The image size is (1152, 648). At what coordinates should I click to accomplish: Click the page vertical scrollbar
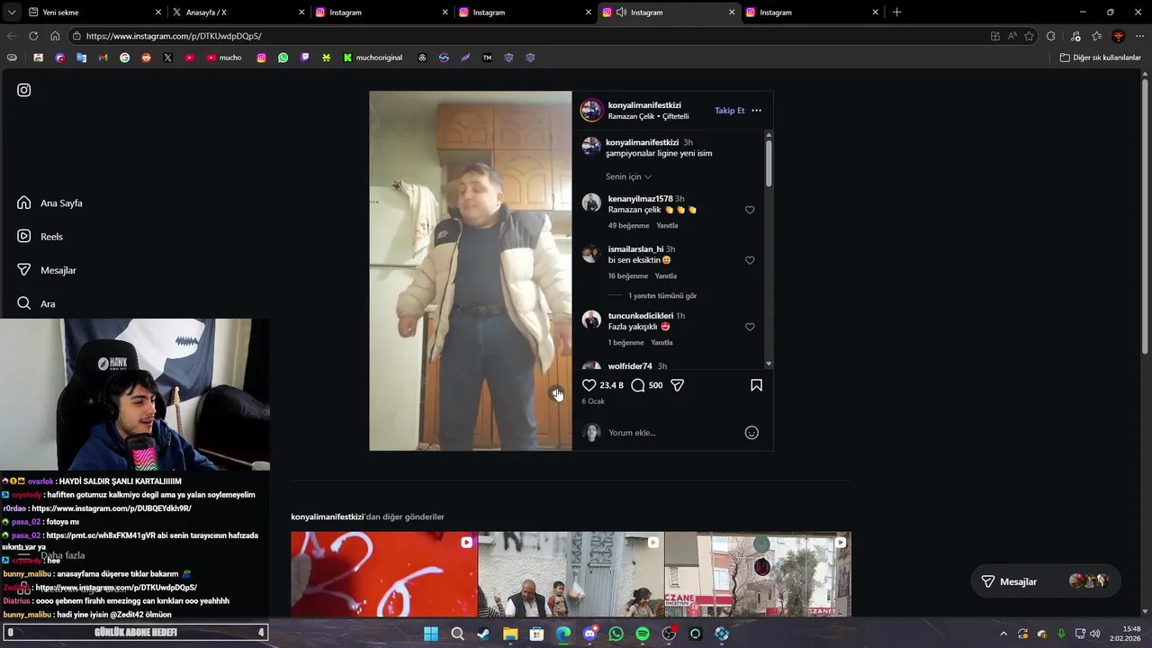[x=1146, y=216]
